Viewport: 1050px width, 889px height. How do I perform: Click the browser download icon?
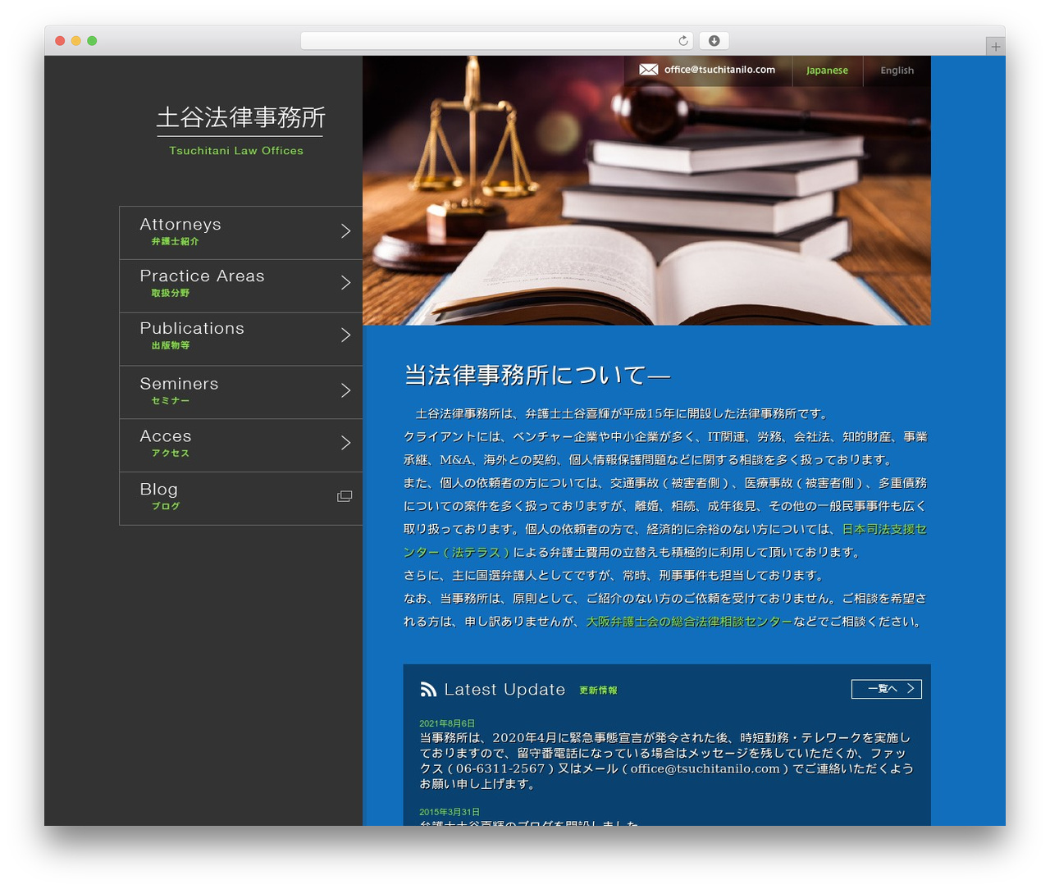[714, 41]
